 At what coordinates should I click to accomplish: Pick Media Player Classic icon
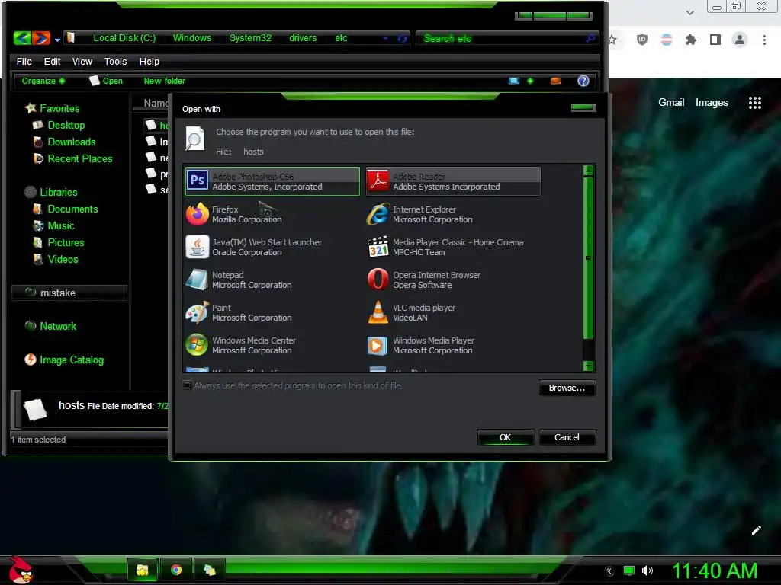[378, 247]
